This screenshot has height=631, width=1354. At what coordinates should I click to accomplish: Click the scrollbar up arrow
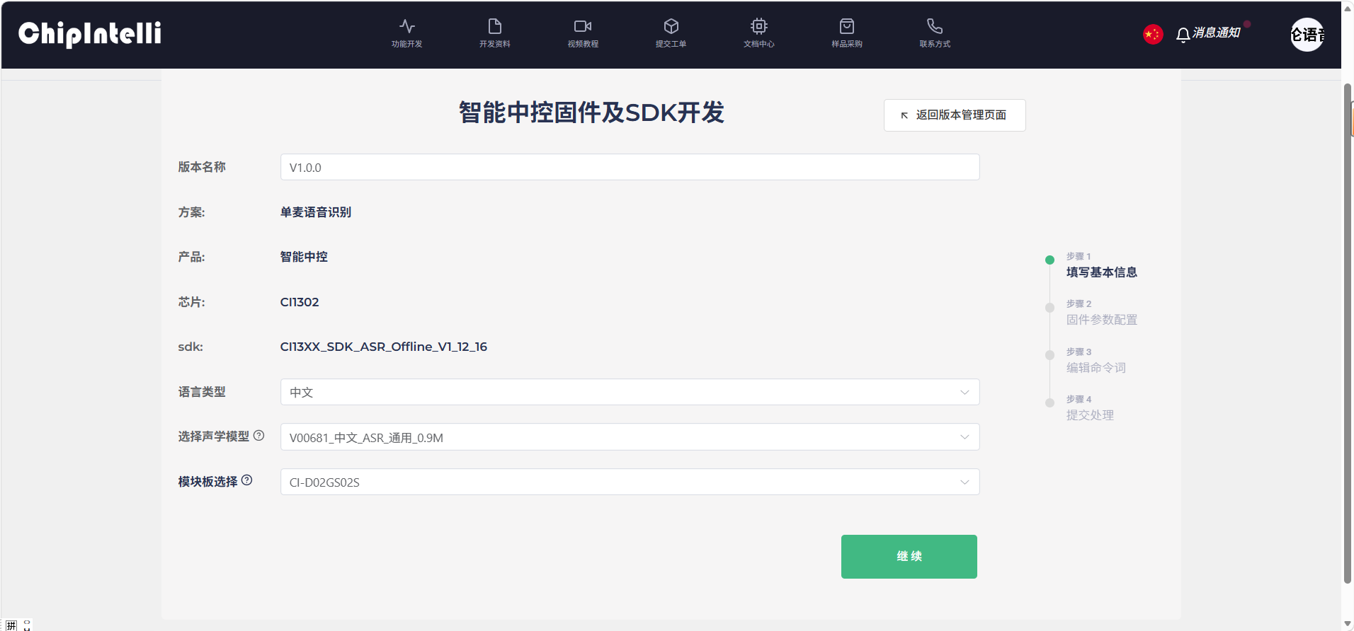tap(1348, 8)
